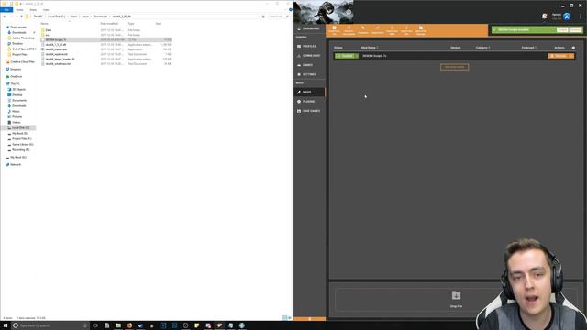Go back in File Explorer
The image size is (587, 330).
[4, 16]
